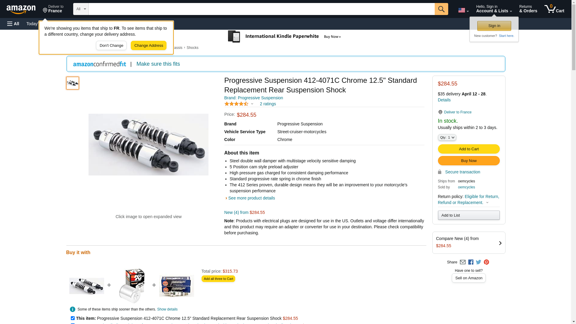The width and height of the screenshot is (576, 324).
Task: Share on Twitter icon
Action: tap(478, 262)
